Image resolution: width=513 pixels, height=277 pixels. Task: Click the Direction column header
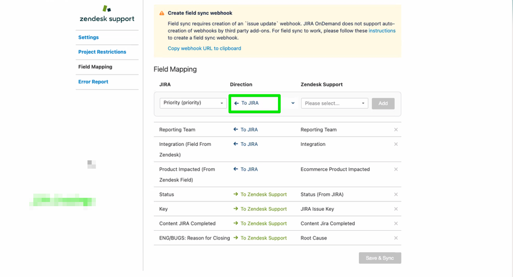click(241, 84)
